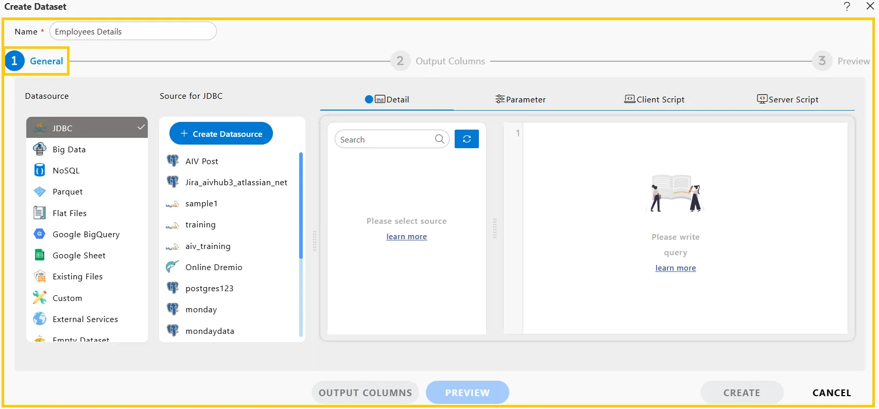Click the splitter handle left of the search panel

[315, 240]
